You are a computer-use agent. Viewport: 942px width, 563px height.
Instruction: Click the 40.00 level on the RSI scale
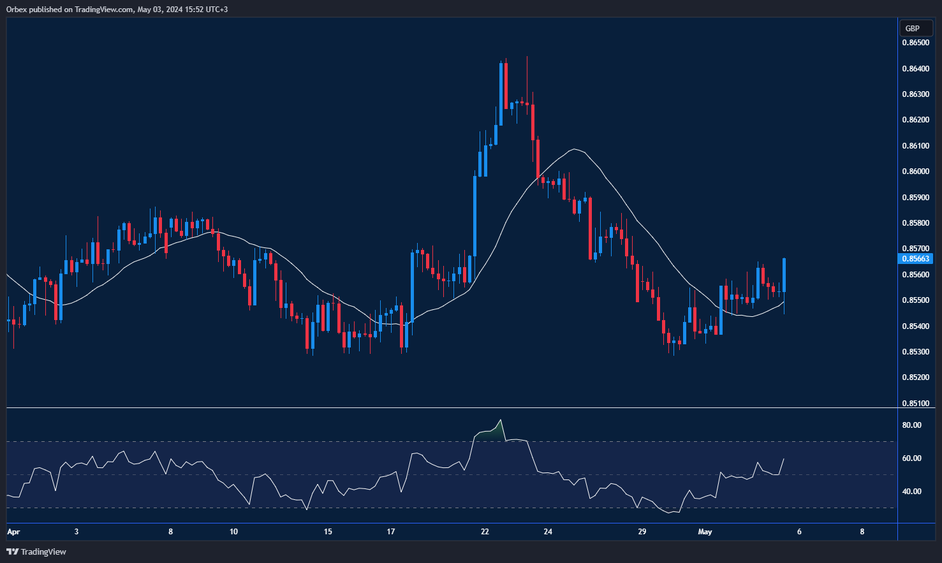[911, 492]
